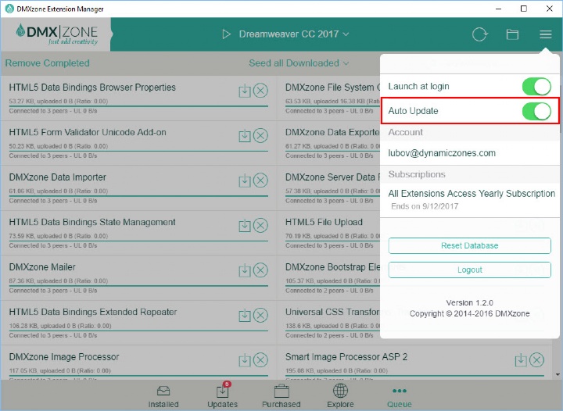Select lubov@dynamiczones.com account entry
The height and width of the screenshot is (411, 563).
pos(442,153)
